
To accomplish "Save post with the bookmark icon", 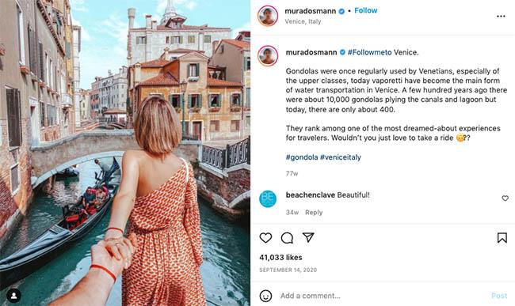I will (x=502, y=237).
